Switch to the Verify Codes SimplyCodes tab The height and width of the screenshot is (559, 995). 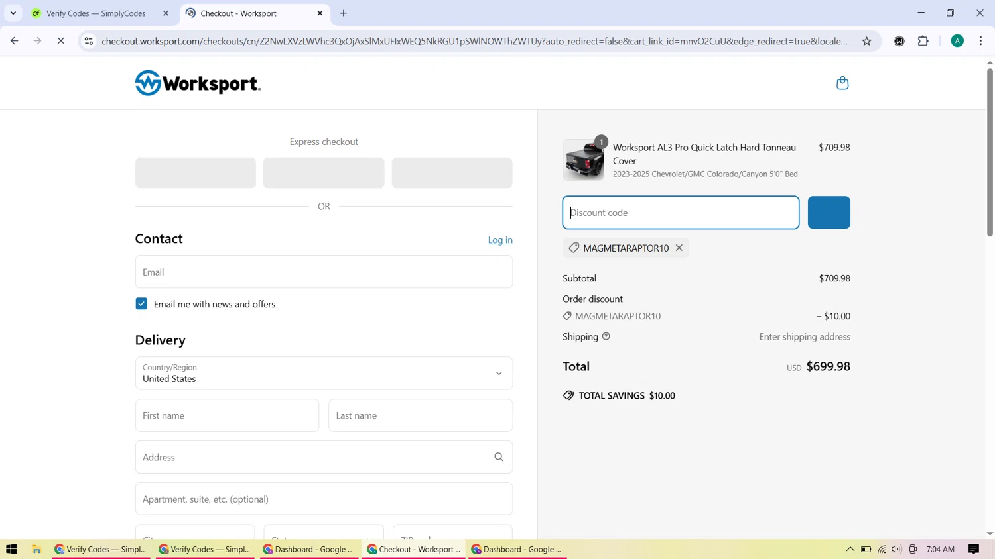click(x=99, y=13)
